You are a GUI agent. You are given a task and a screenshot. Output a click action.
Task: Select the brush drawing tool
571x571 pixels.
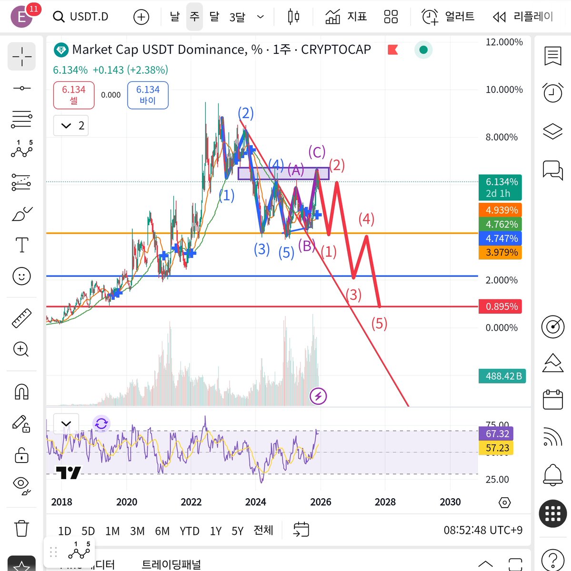tap(22, 214)
